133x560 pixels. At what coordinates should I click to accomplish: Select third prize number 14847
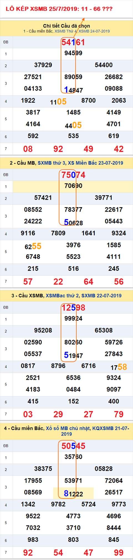pos(73,90)
